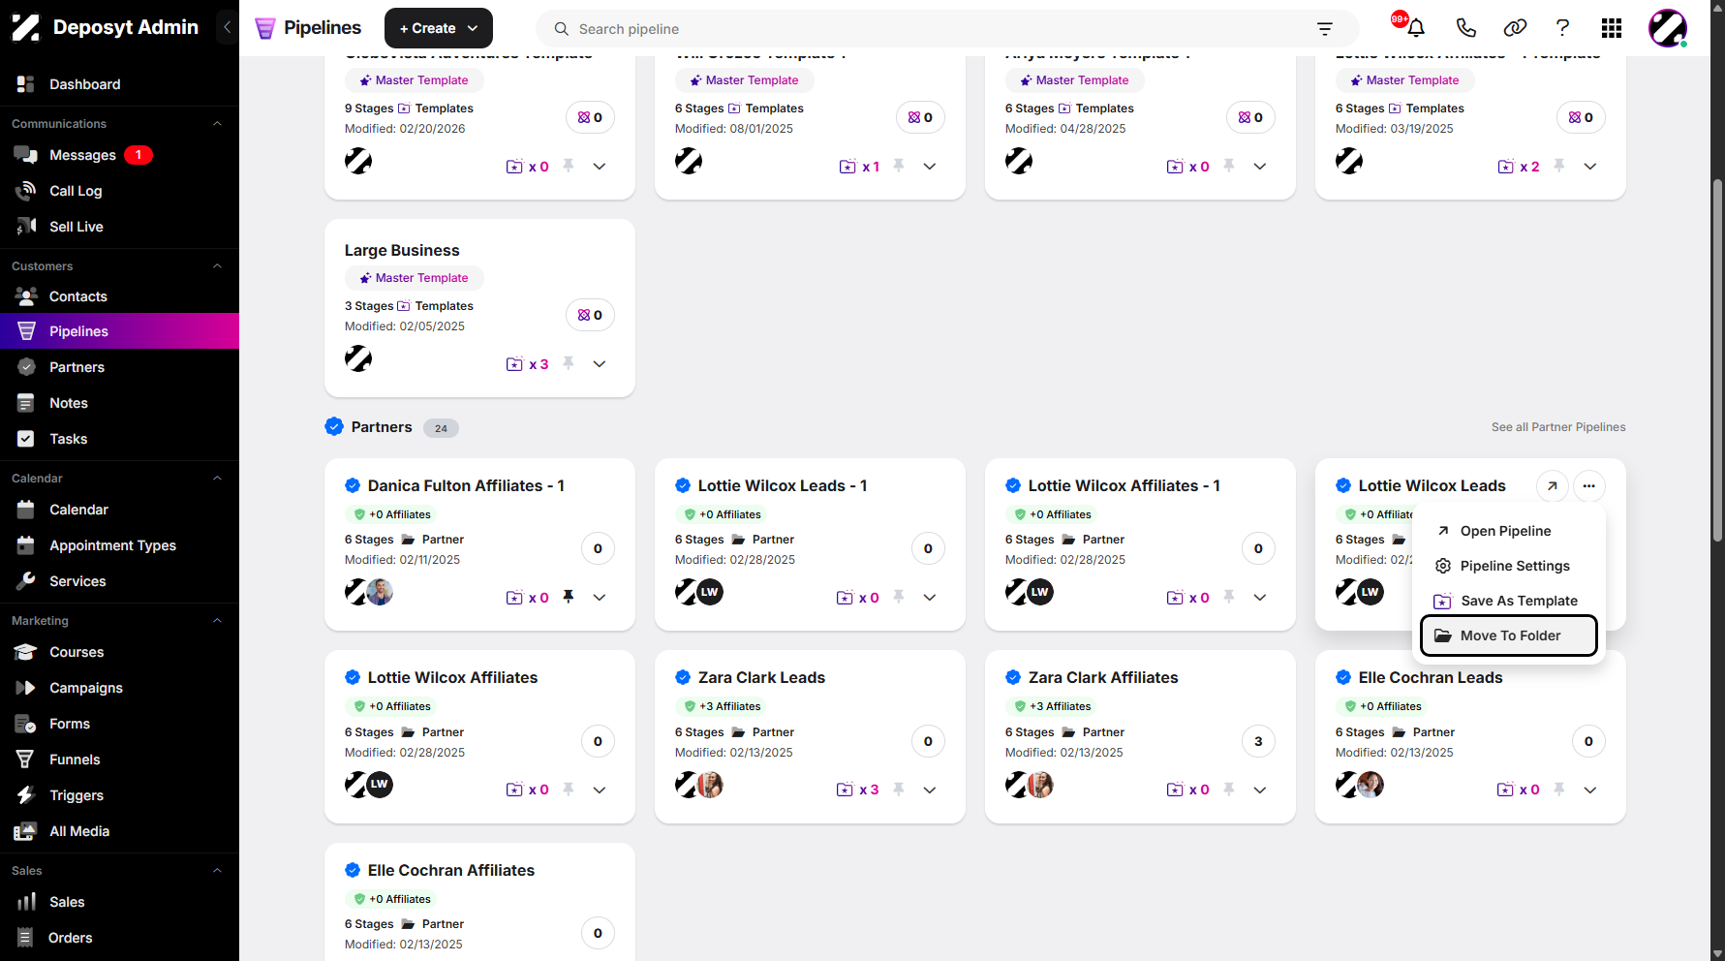Collapse the sidebar with arrow icon

[227, 27]
